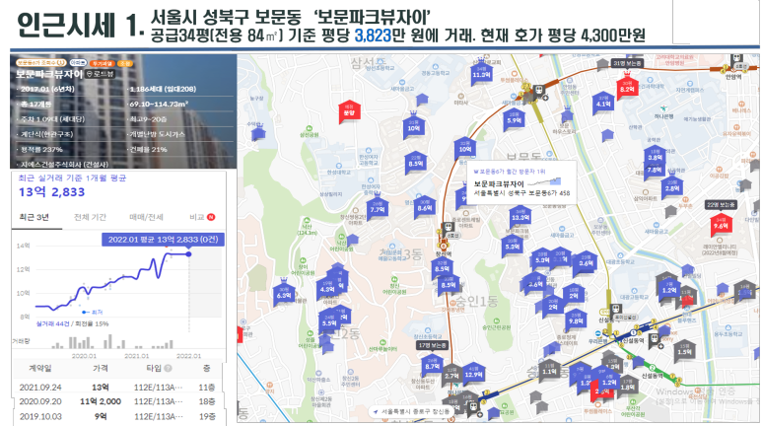Switch to the 전체 기간 tab
The height and width of the screenshot is (426, 762).
(x=90, y=217)
